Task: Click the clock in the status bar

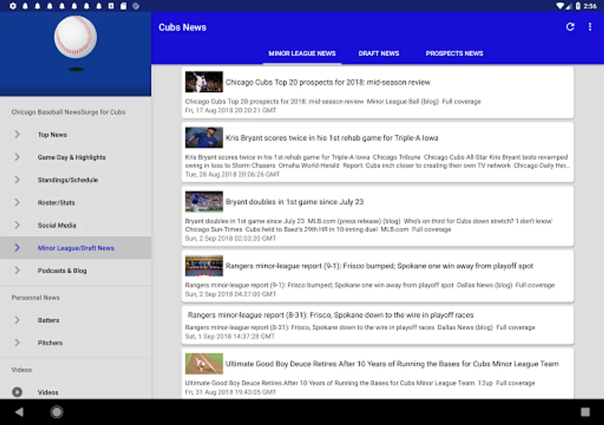Action: [x=590, y=6]
